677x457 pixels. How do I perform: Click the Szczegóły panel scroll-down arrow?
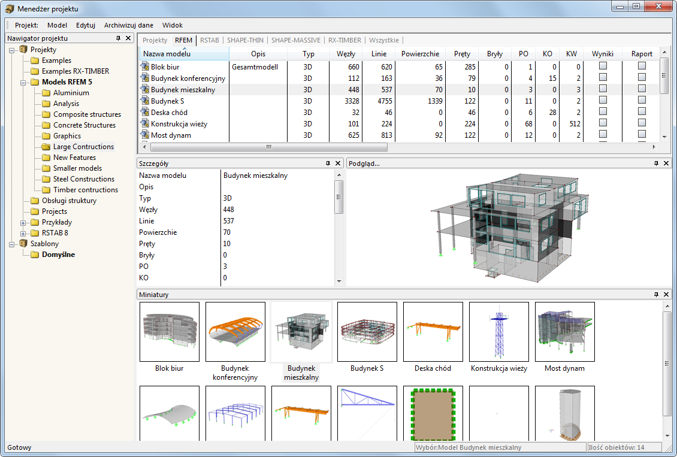pos(339,281)
